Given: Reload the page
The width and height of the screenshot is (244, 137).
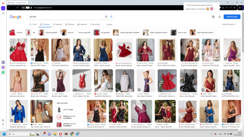Looking at the screenshot, I should point(17,8).
